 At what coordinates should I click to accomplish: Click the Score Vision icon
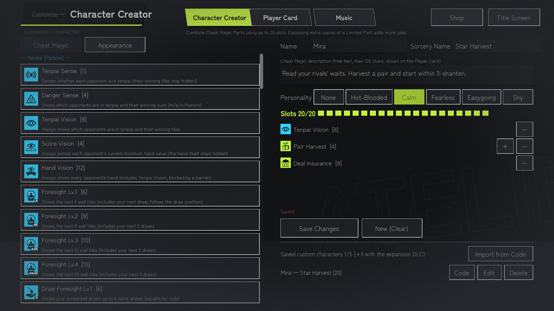point(31,147)
